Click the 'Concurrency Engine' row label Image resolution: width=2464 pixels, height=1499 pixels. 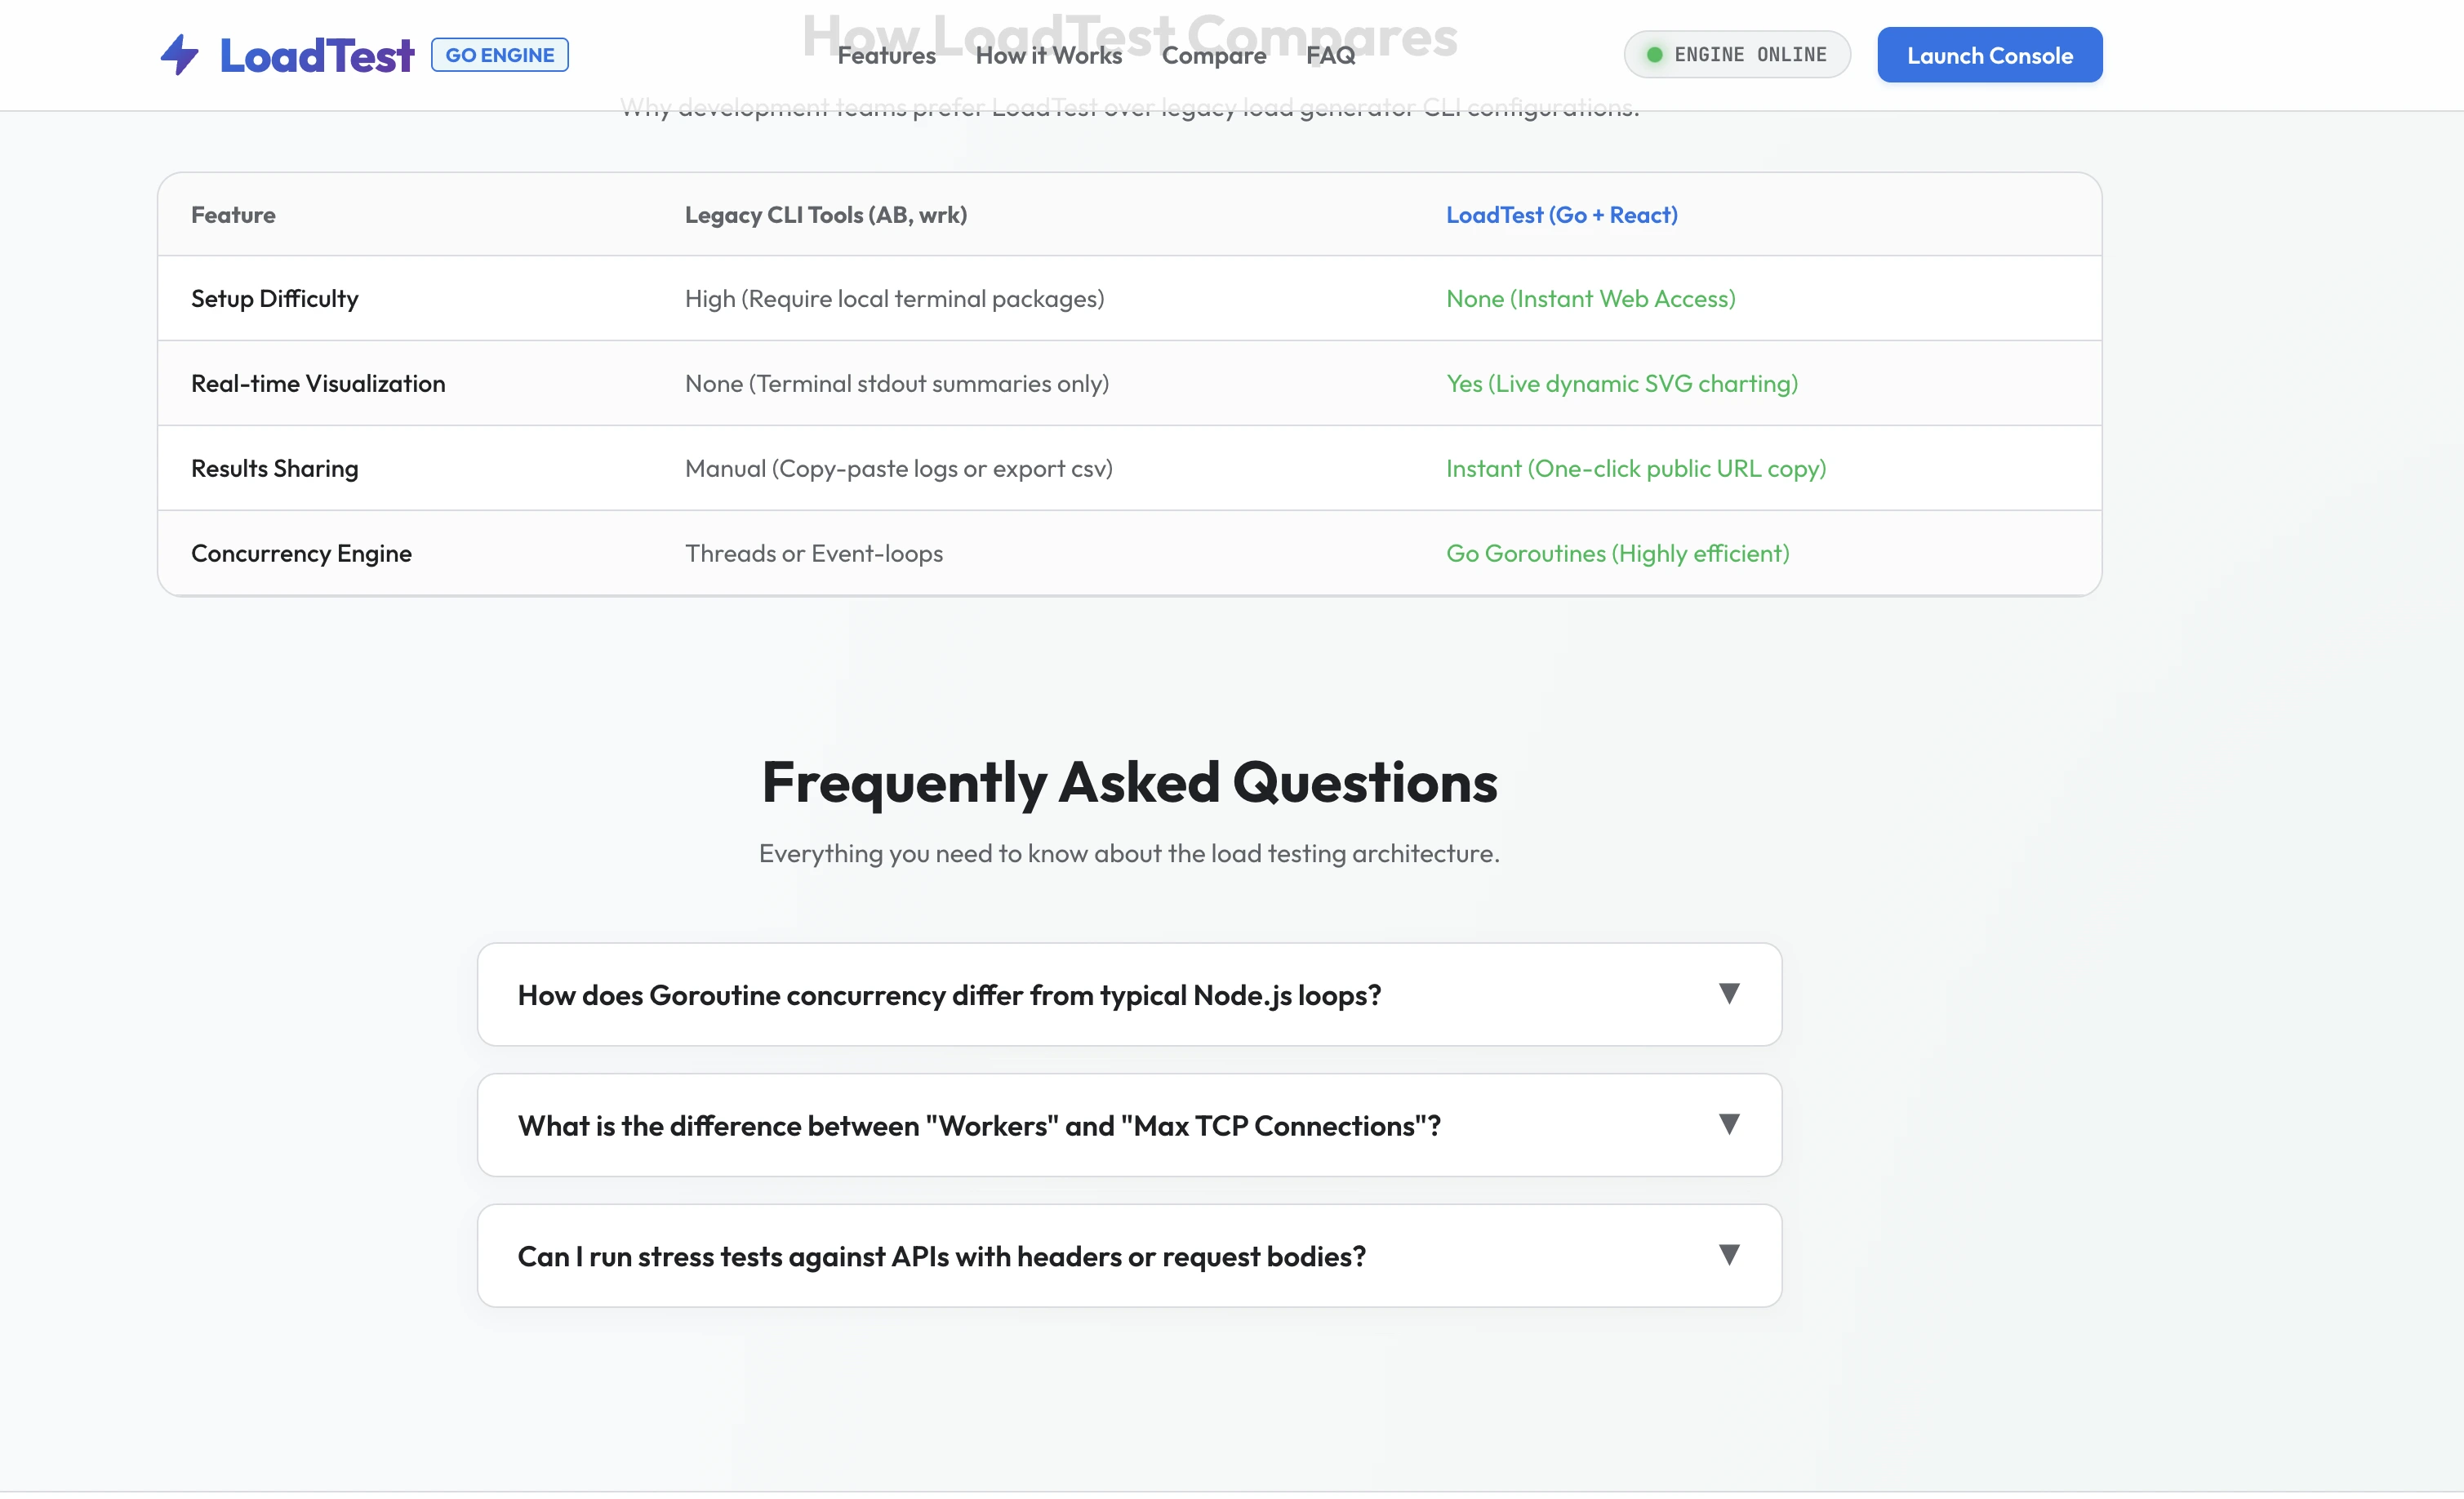coord(301,554)
